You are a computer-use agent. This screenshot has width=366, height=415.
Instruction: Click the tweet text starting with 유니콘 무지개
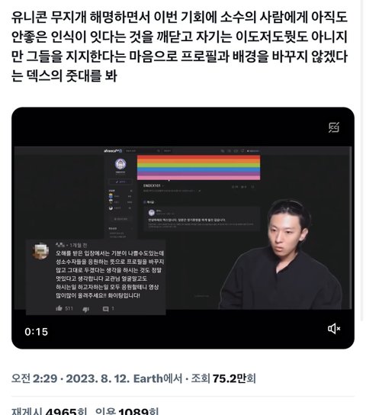pos(179,47)
